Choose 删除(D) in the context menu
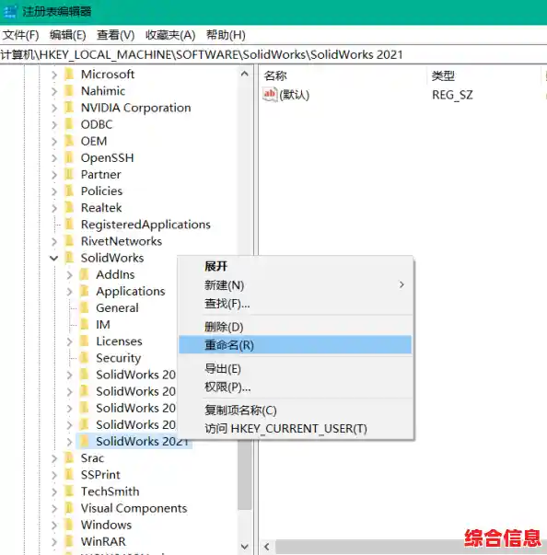The width and height of the screenshot is (547, 555). pyautogui.click(x=296, y=327)
